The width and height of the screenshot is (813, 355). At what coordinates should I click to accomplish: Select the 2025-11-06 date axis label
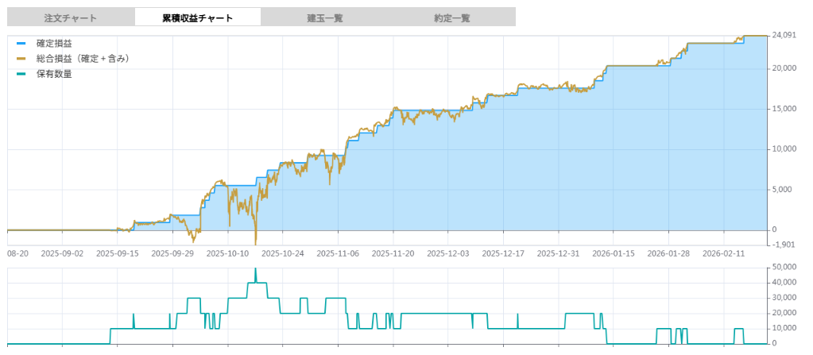point(339,254)
